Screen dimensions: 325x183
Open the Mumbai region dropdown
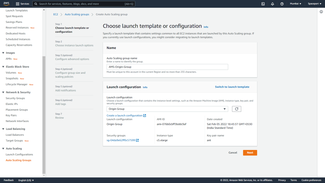(x=295, y=4)
